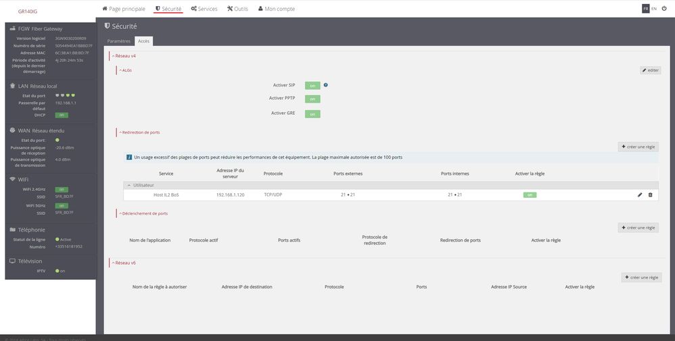The image size is (675, 341).
Task: Click the info icon in port warning banner
Action: pos(129,157)
